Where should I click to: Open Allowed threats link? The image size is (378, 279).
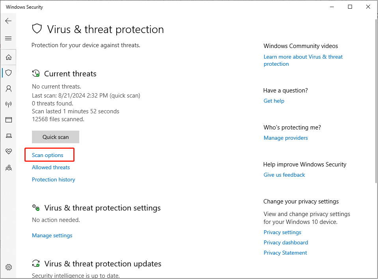pyautogui.click(x=51, y=167)
